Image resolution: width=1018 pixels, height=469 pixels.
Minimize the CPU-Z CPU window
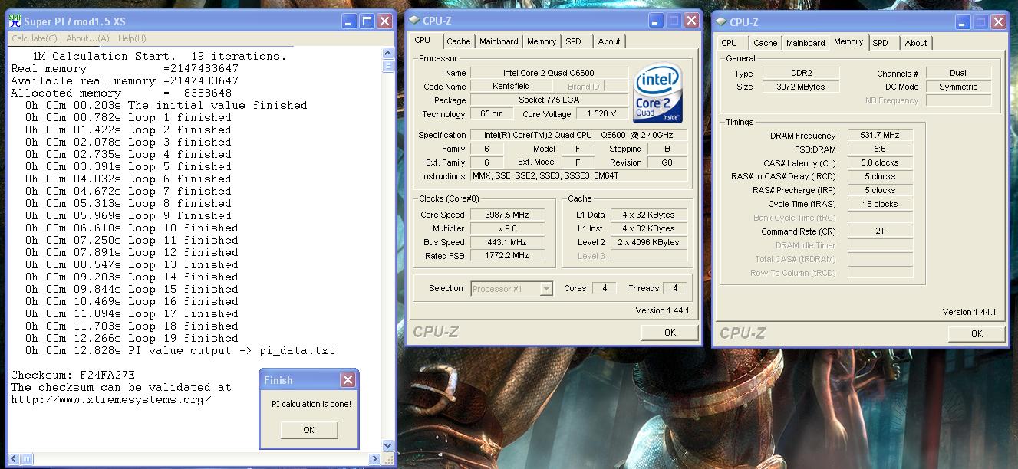(656, 21)
